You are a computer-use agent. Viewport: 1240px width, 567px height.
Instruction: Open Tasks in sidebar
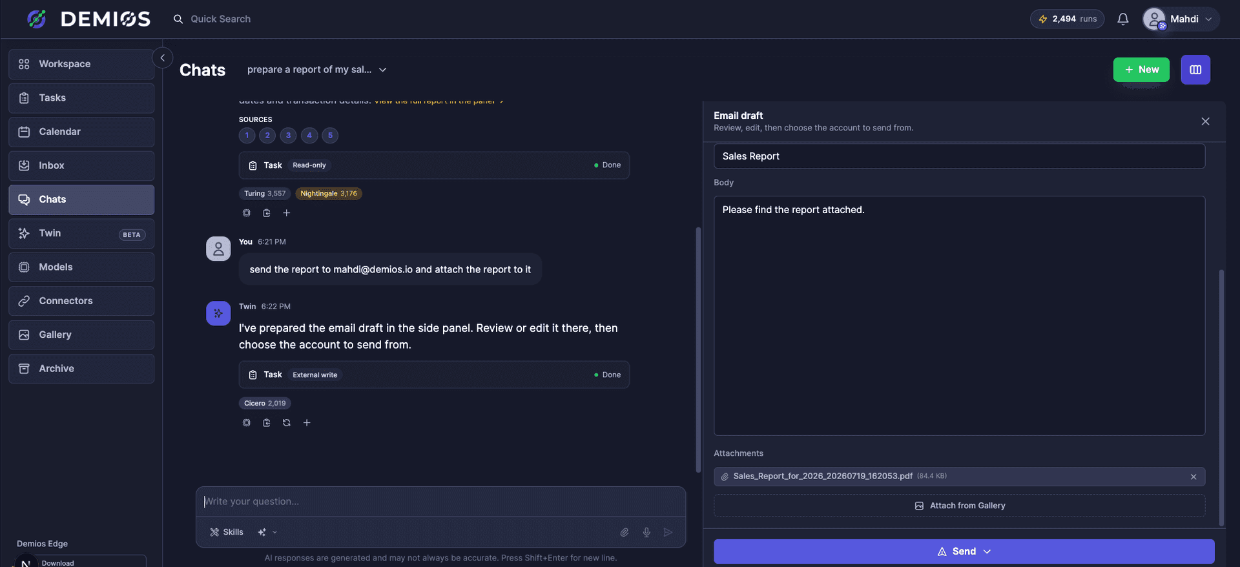[x=81, y=98]
